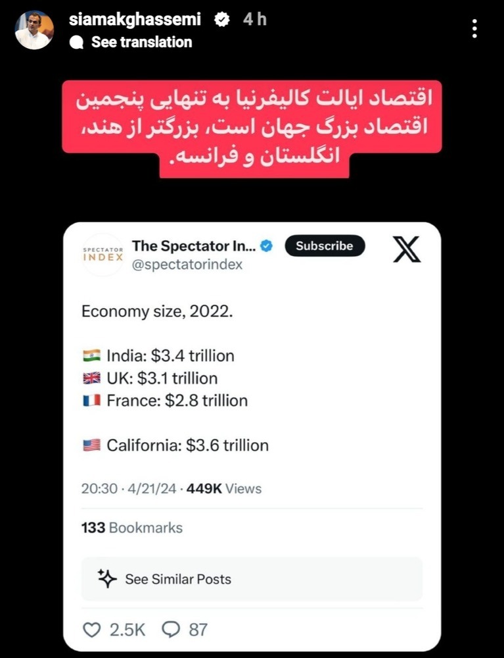Viewport: 504px width, 658px height.
Task: Open replies via the comment bubble icon
Action: click(172, 630)
